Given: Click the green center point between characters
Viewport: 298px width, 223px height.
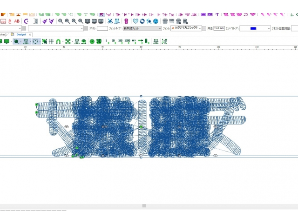Looking at the screenshot, I should pyautogui.click(x=141, y=127).
